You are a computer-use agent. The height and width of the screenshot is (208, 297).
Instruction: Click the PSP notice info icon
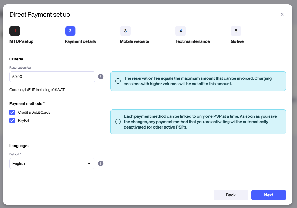point(118,122)
